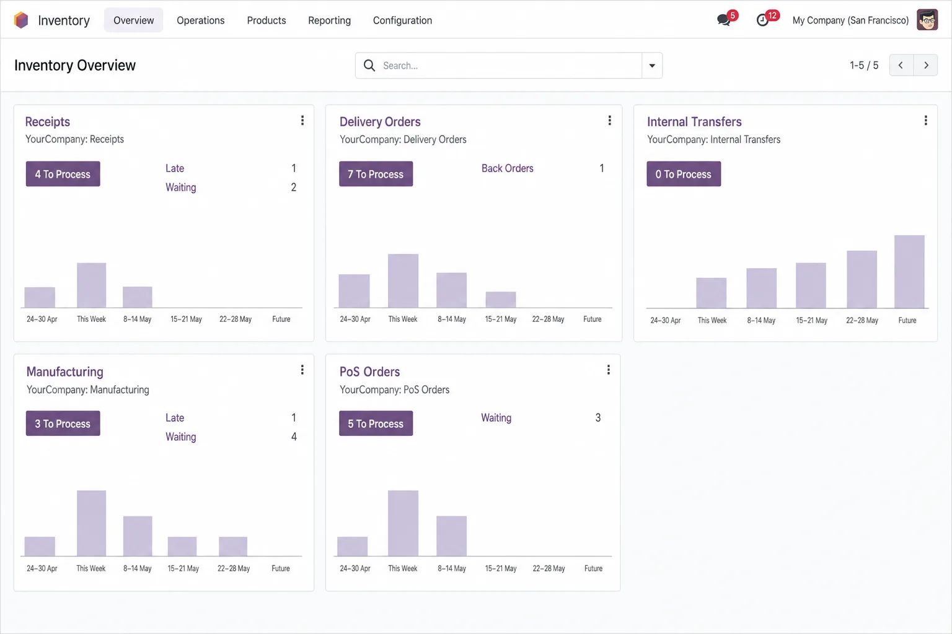Select the Overview menu item

pos(134,20)
